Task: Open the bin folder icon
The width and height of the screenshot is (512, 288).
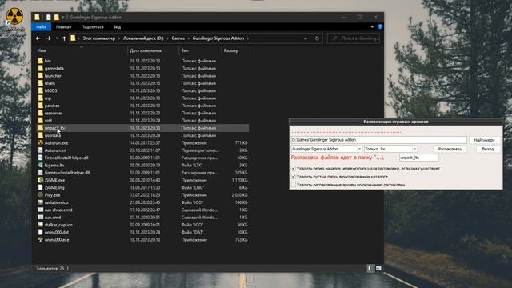Action: [x=41, y=61]
